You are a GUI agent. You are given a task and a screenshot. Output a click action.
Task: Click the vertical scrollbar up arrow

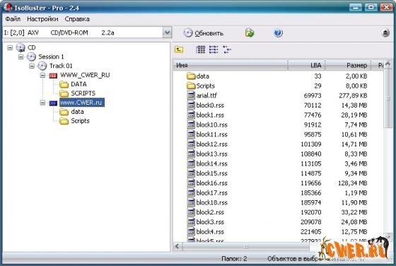pos(388,64)
